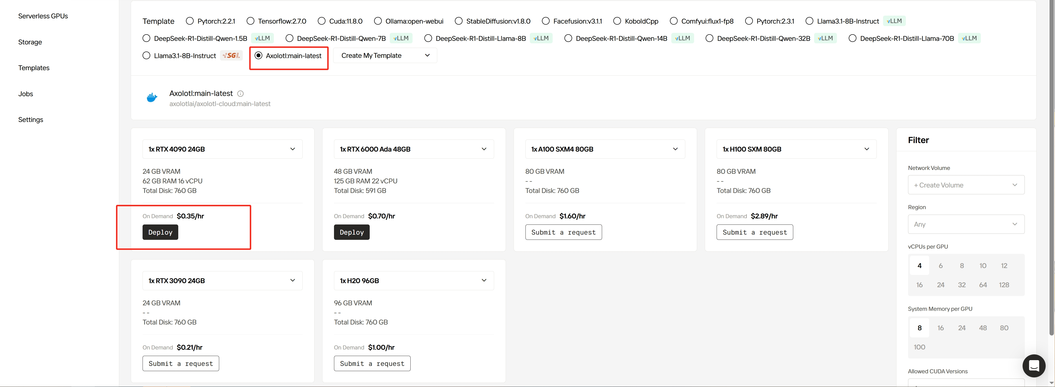1055x387 pixels.
Task: Deploy the RTX 6000 Ada 48GB instance
Action: pos(351,232)
